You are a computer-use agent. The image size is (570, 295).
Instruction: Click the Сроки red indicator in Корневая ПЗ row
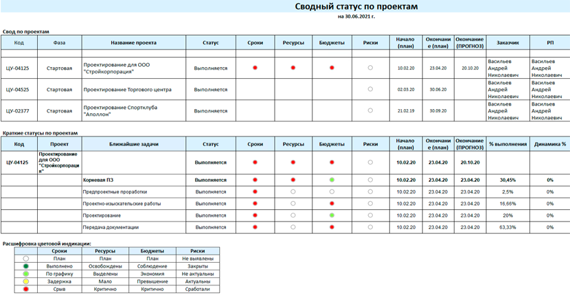[255, 180]
